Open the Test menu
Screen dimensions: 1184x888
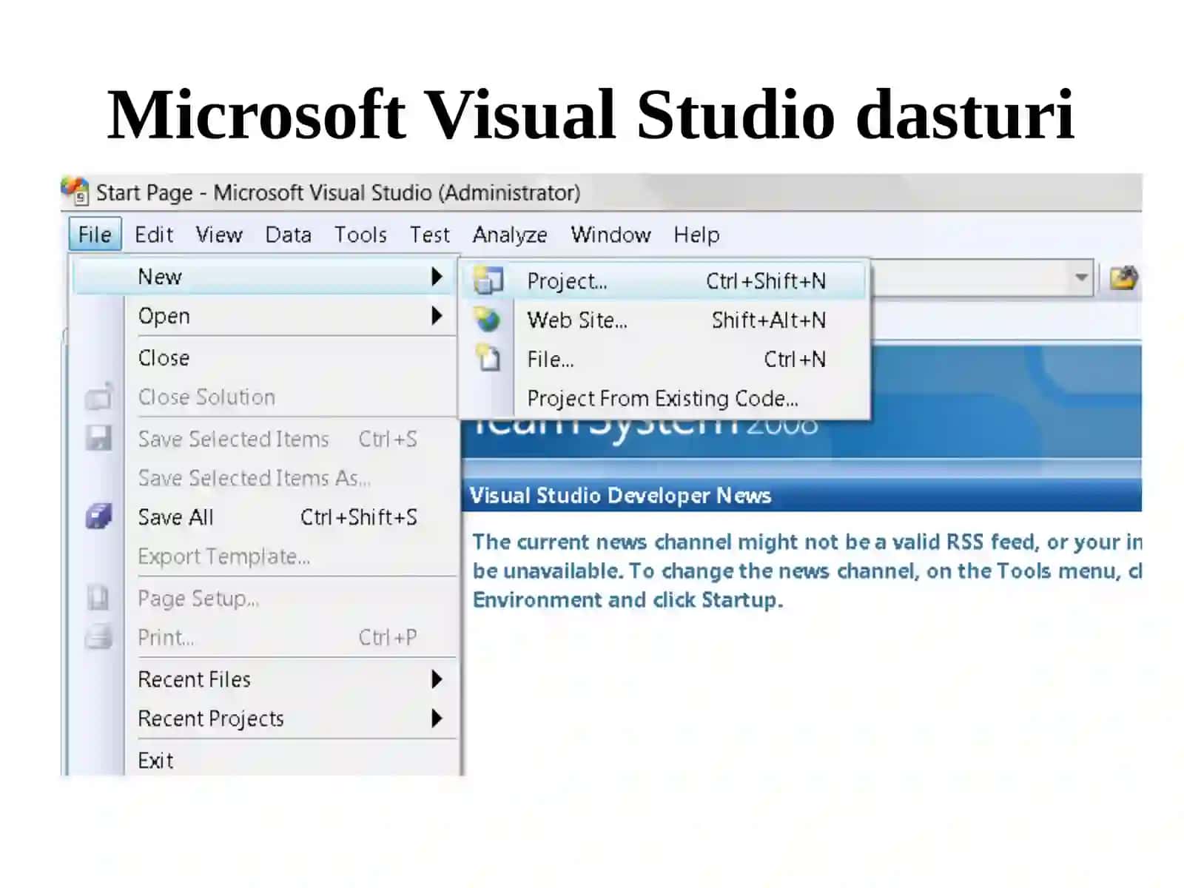(x=430, y=235)
